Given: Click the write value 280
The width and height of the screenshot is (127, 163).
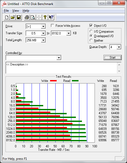Looking at the screenshot, I should pyautogui.click(x=104, y=86).
